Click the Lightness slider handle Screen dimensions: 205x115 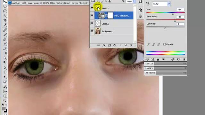[x=165, y=28]
